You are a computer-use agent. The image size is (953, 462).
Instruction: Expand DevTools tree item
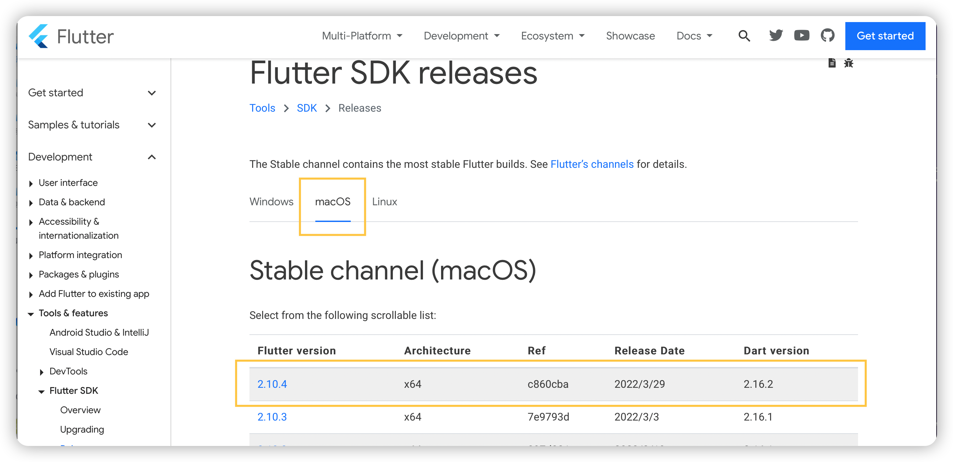click(x=64, y=371)
